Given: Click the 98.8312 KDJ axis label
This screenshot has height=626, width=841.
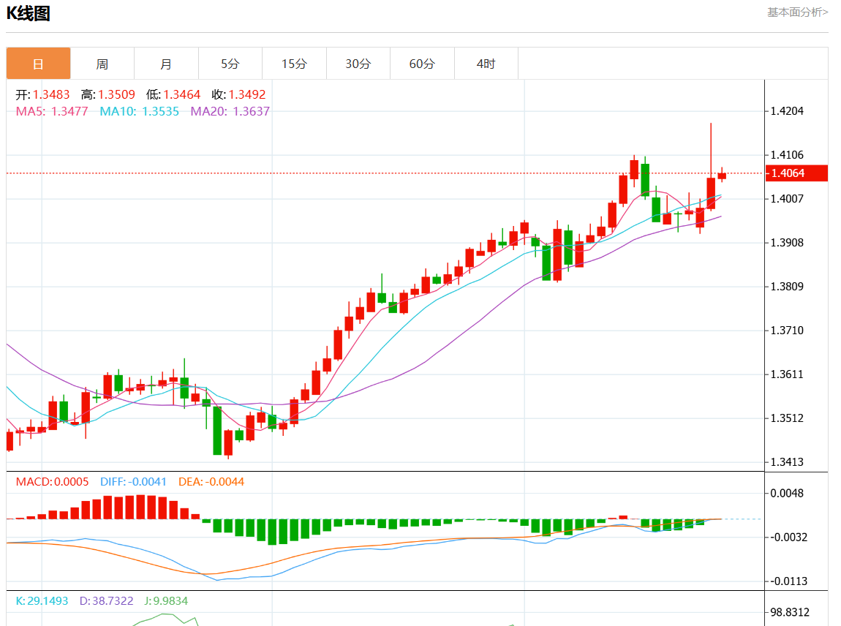Looking at the screenshot, I should coord(790,613).
